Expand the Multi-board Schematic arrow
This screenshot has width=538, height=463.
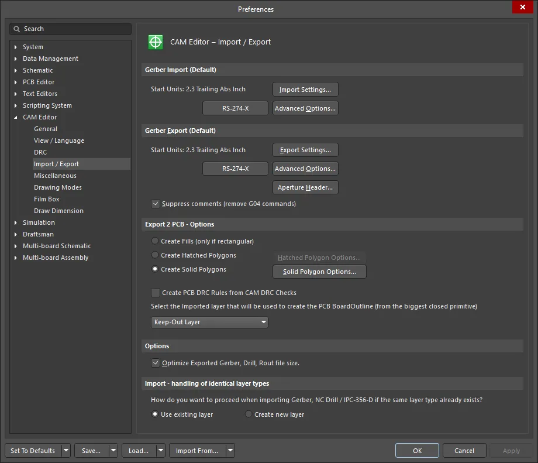tap(15, 246)
